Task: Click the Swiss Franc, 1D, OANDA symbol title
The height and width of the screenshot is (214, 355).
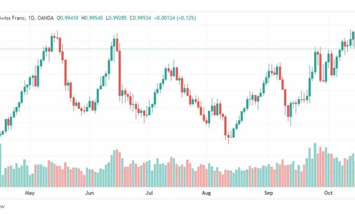Action: click(27, 18)
